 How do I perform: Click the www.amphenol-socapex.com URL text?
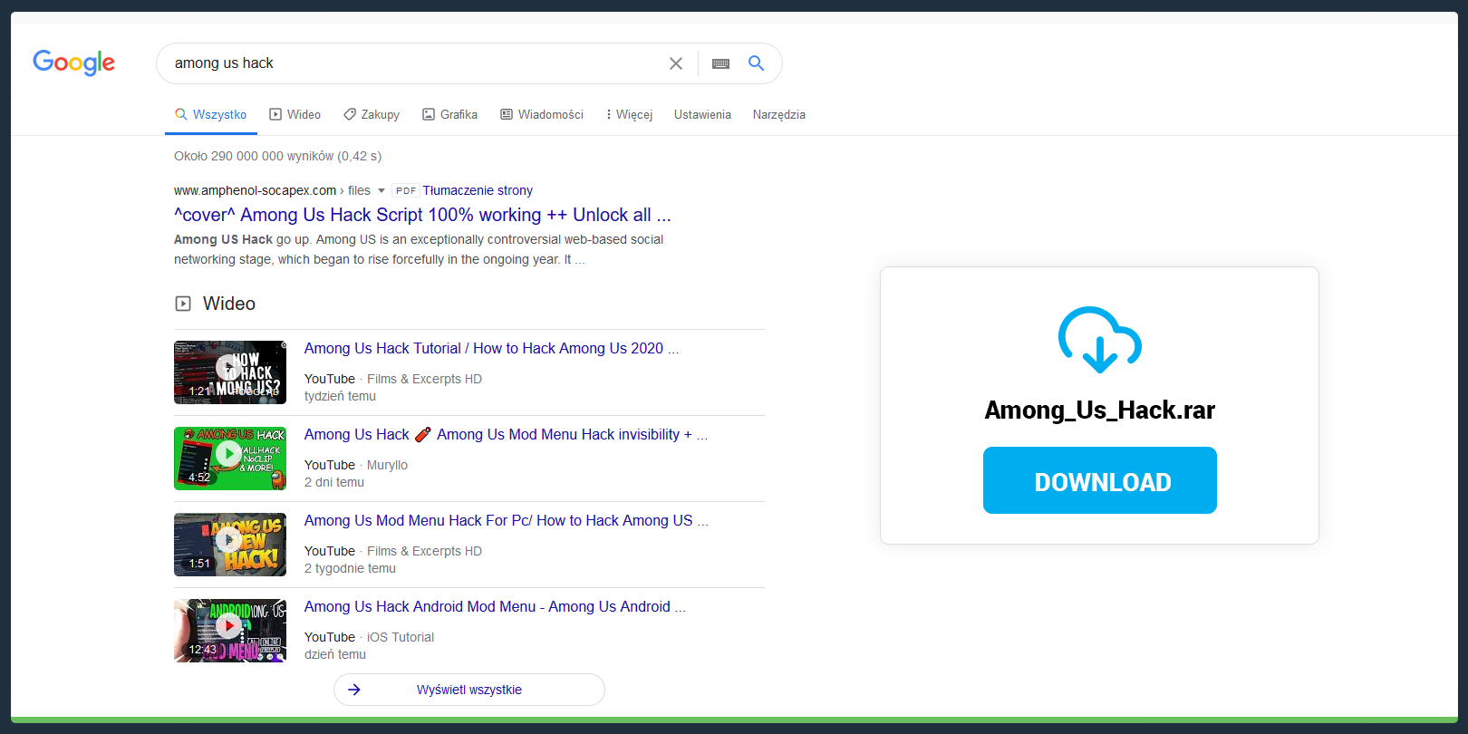(x=255, y=190)
